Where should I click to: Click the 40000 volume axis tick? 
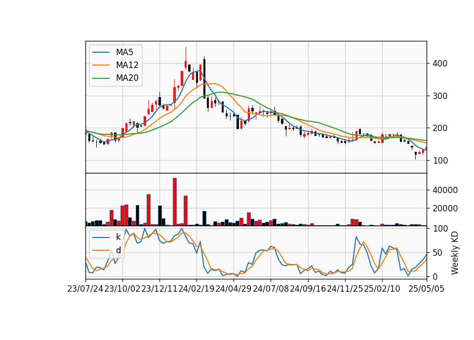pyautogui.click(x=445, y=190)
